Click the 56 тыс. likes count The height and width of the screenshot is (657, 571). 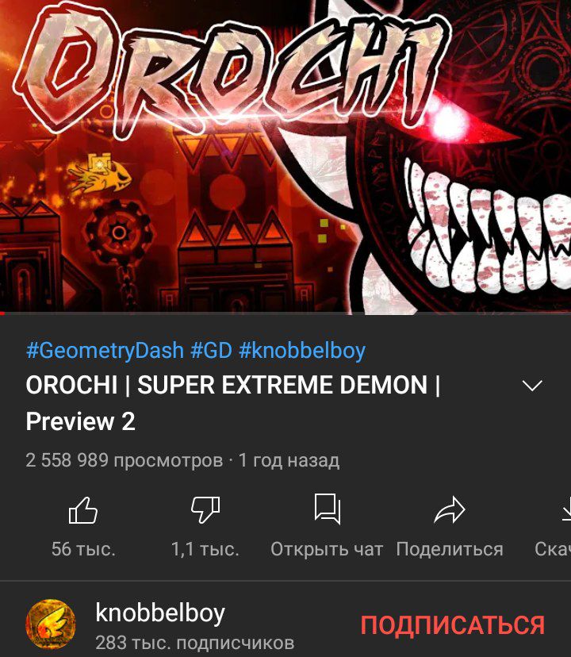click(x=83, y=549)
